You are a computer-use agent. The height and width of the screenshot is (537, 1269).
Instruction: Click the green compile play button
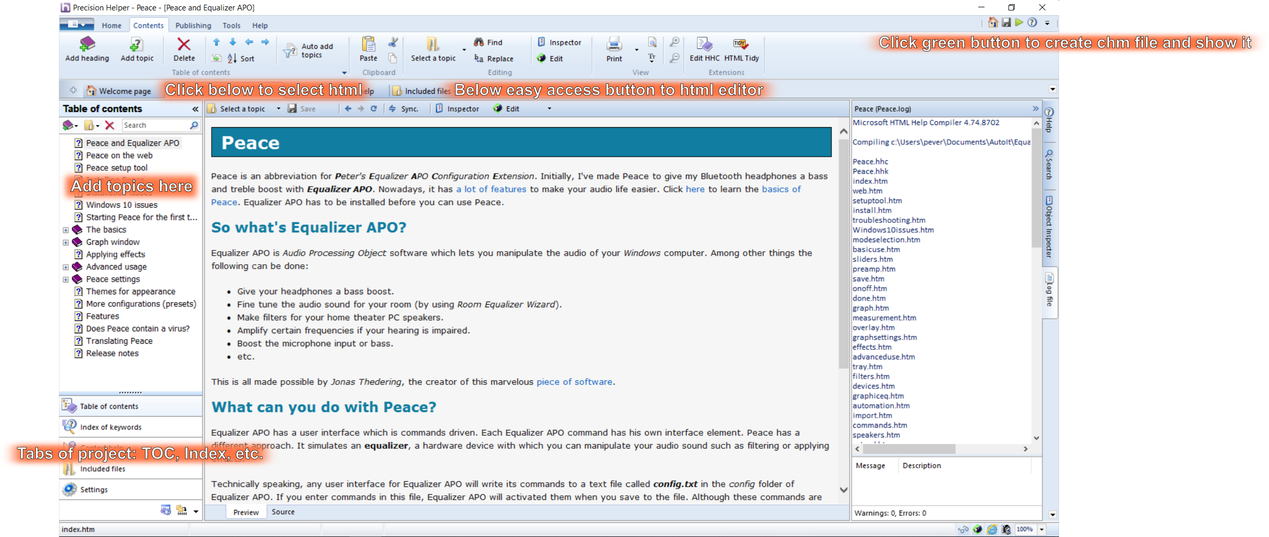pos(1019,22)
